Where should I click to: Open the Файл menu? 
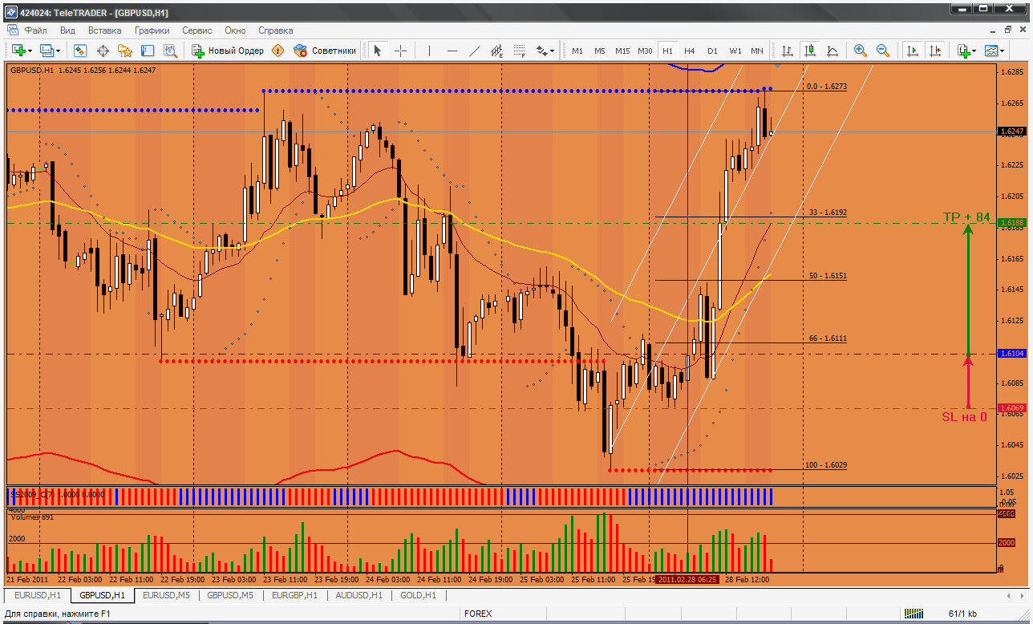36,30
